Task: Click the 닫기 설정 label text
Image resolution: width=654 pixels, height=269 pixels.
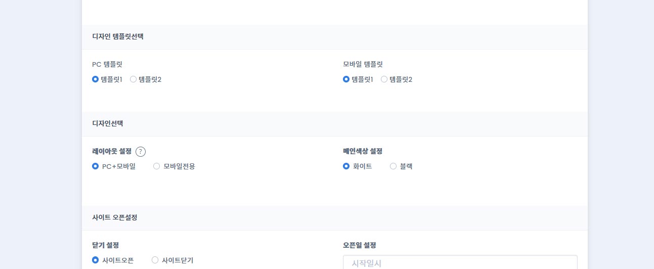Action: (x=106, y=245)
